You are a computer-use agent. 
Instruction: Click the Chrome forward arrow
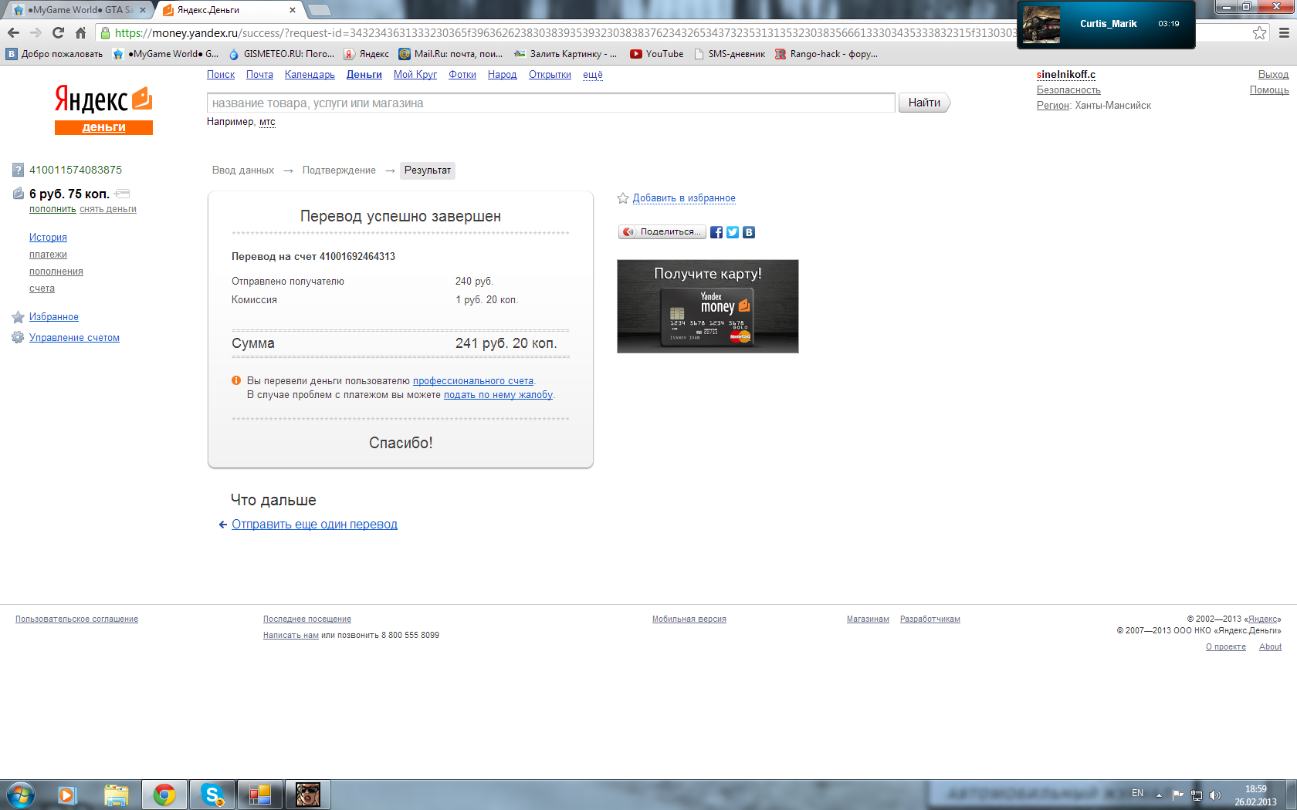click(x=36, y=32)
